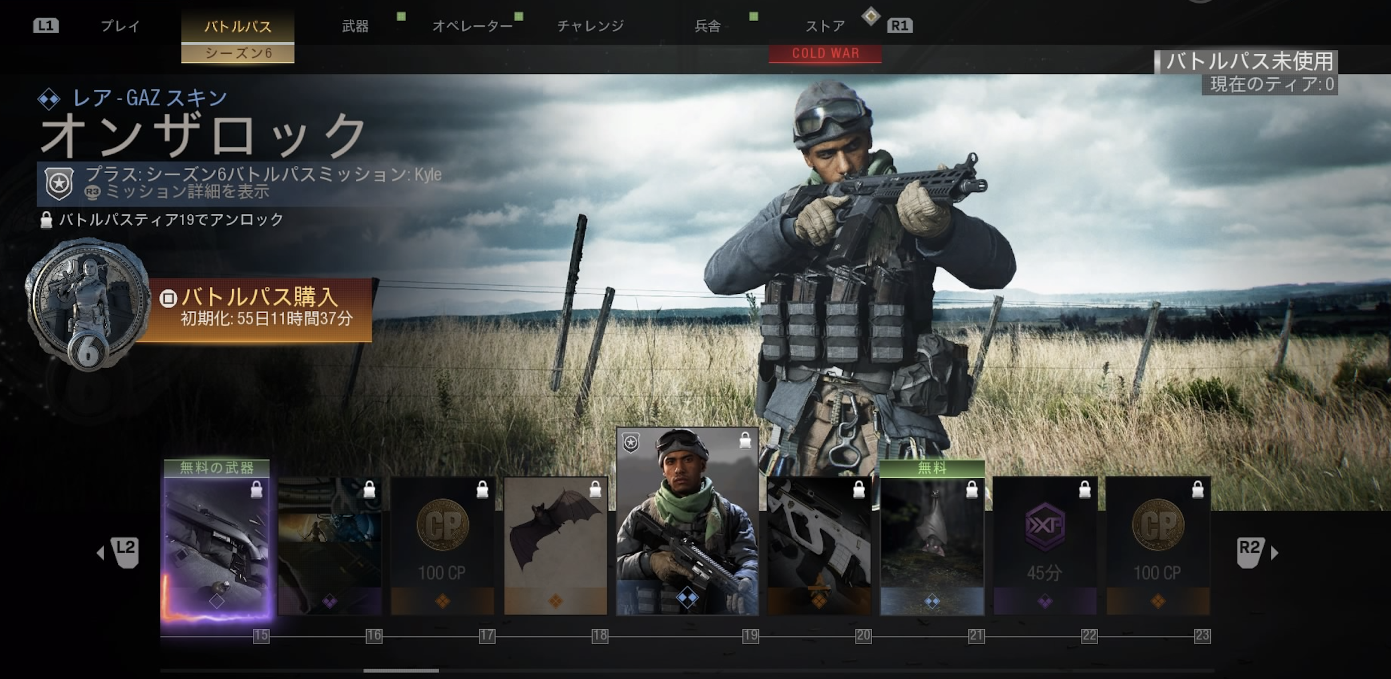This screenshot has height=679, width=1391.
Task: Click the operator mission badge icon
Action: [59, 183]
